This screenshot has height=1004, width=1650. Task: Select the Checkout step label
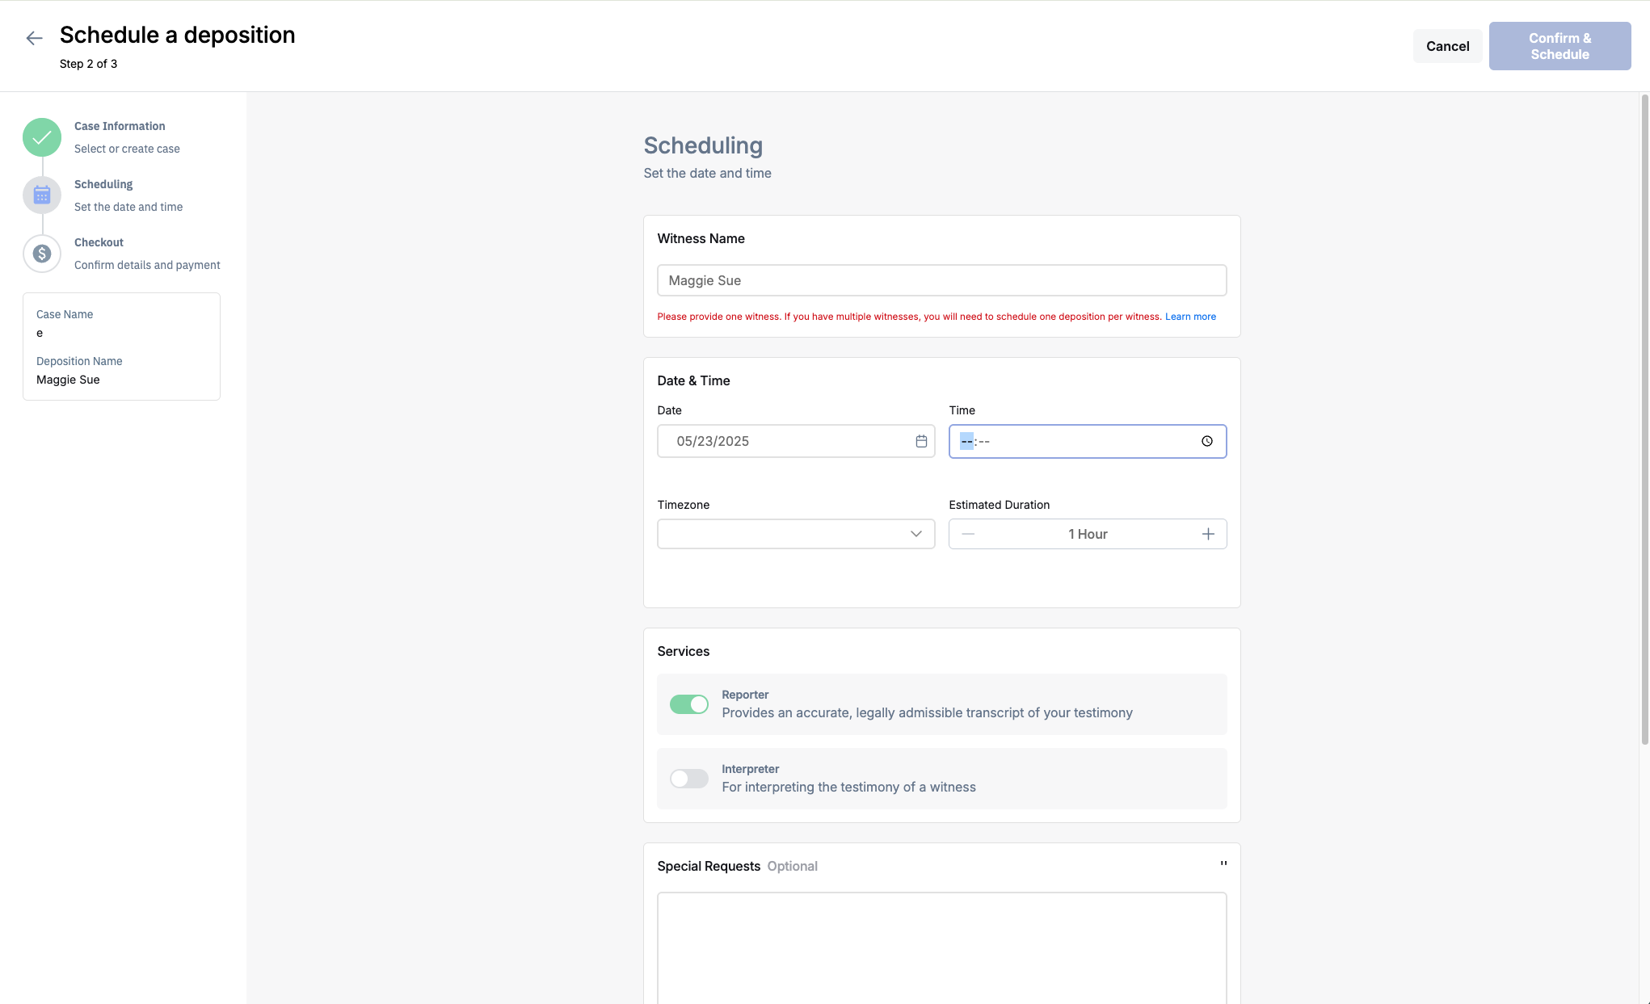coord(99,242)
